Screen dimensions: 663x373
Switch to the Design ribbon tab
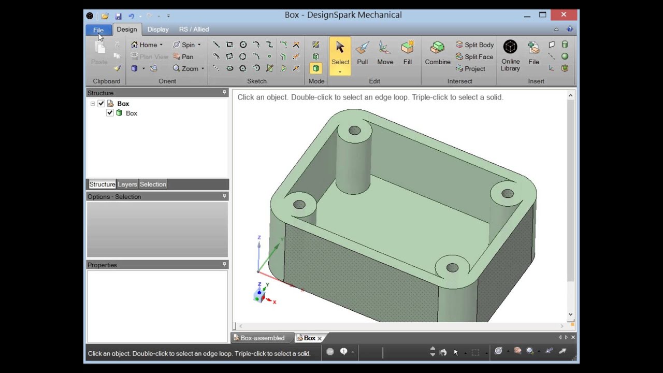[127, 30]
